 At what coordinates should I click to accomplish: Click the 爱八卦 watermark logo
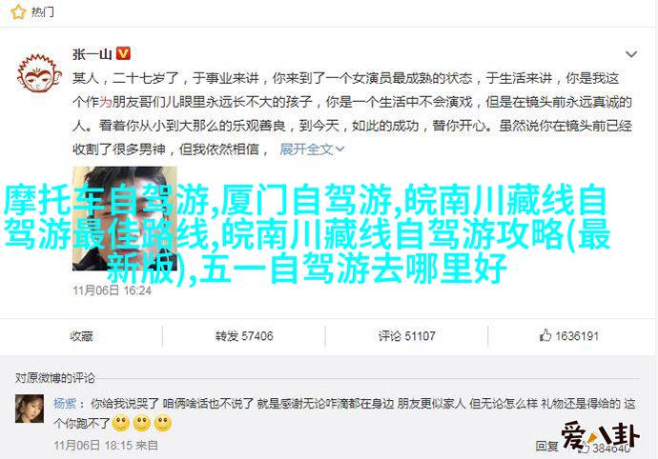(x=600, y=438)
